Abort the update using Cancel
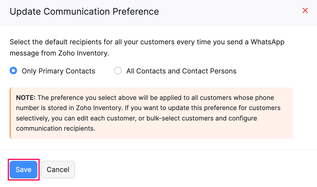Image resolution: width=317 pixels, height=187 pixels. click(x=58, y=169)
